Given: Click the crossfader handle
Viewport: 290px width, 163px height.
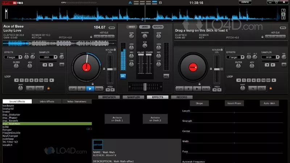Looking at the screenshot, I should 145,87.
